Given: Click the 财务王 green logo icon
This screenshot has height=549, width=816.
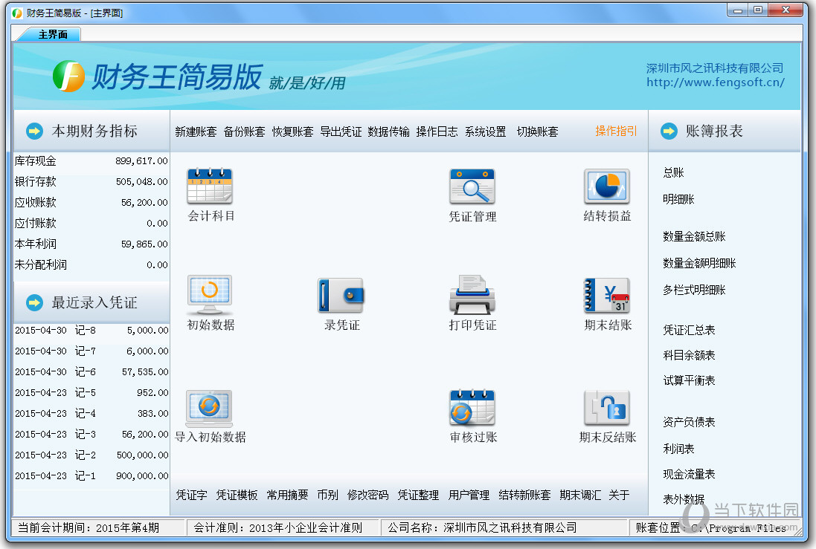Looking at the screenshot, I should pyautogui.click(x=68, y=77).
